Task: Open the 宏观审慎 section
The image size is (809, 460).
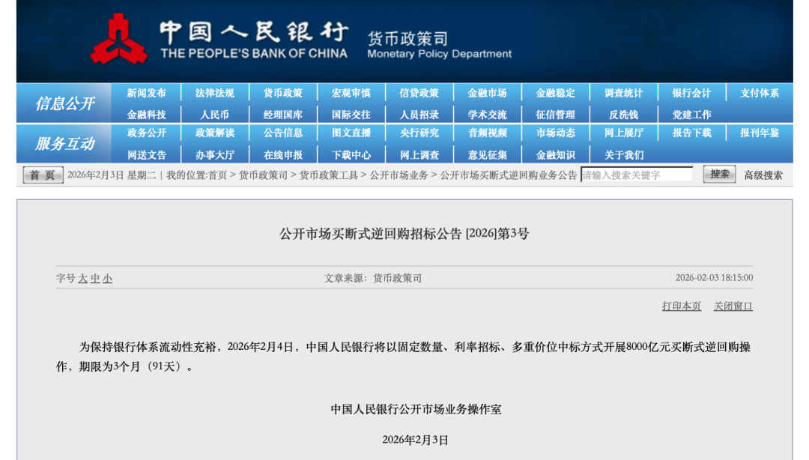Action: 351,93
